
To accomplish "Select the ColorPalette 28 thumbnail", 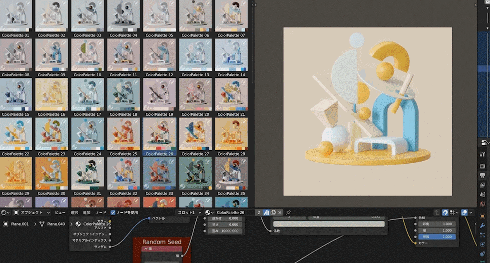I will pyautogui.click(x=231, y=134).
